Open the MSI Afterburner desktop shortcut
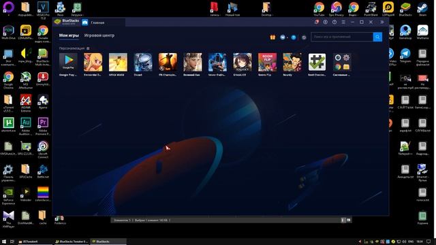436x245 pixels. point(26,80)
